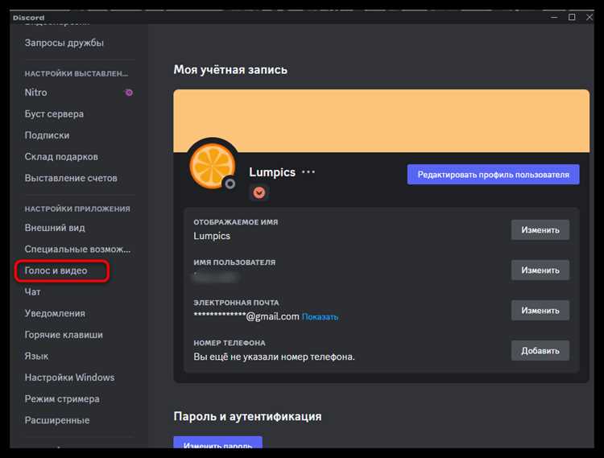Open Выставление счетов section

click(71, 178)
